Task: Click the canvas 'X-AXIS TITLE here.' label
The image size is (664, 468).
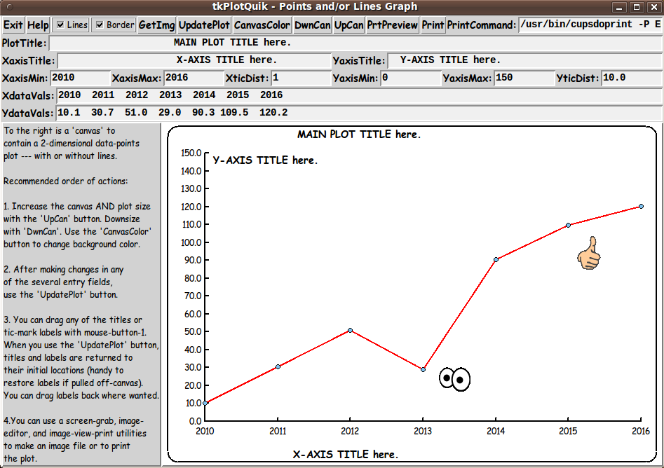Action: [346, 455]
